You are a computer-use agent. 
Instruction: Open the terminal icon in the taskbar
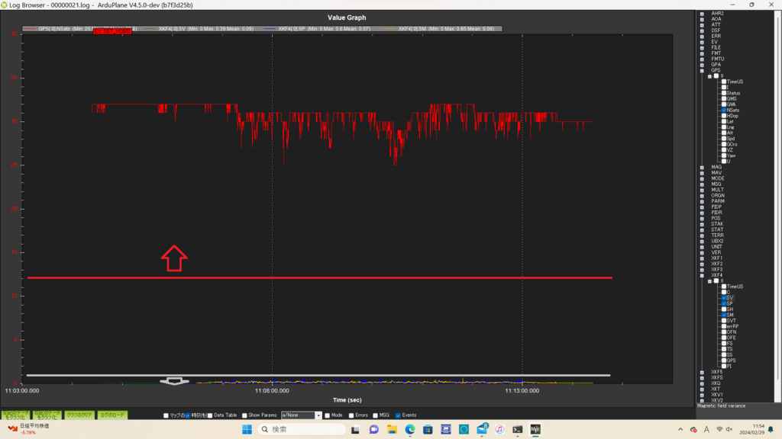coord(518,430)
